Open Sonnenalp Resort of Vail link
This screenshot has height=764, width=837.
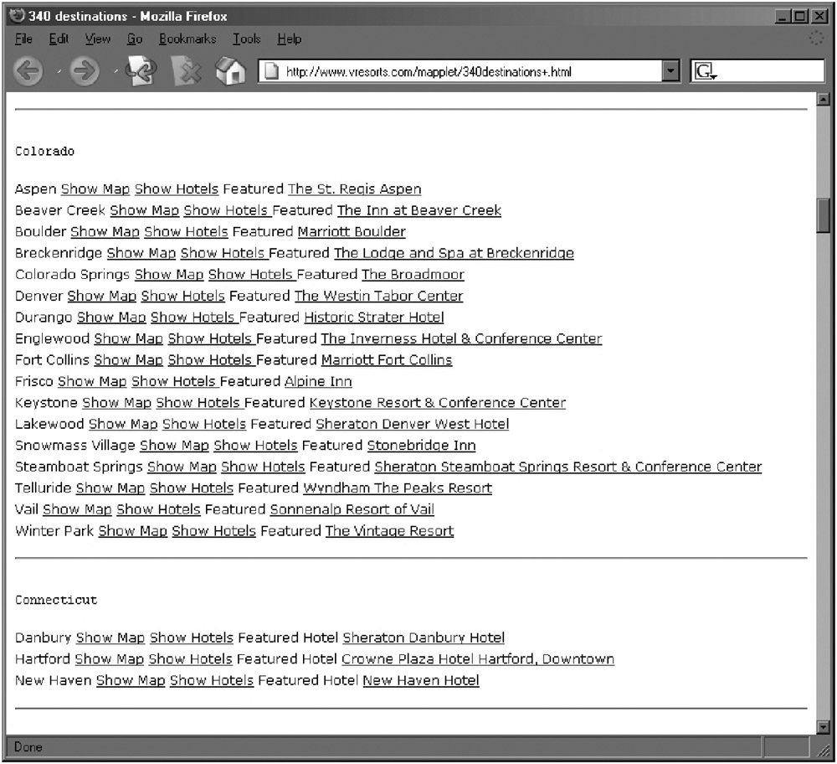pyautogui.click(x=352, y=509)
